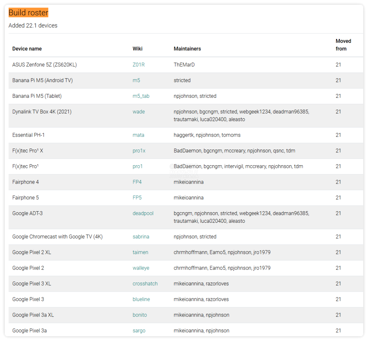Click the highlighted Build roster heading
Viewport: 368px width, 341px height.
click(x=28, y=13)
